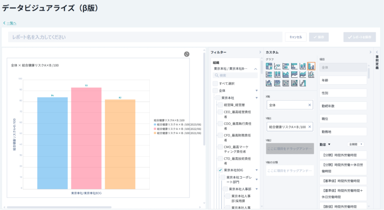This screenshot has height=210, width=384.
Task: Click the Y軸2 drop zone field
Action: 290,149
